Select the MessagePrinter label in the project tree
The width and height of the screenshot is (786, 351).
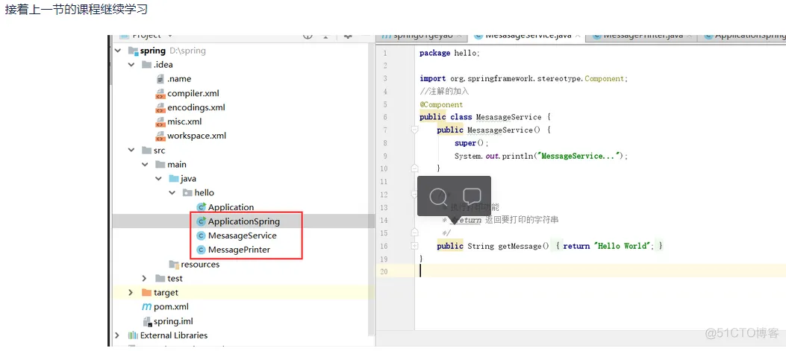point(239,250)
